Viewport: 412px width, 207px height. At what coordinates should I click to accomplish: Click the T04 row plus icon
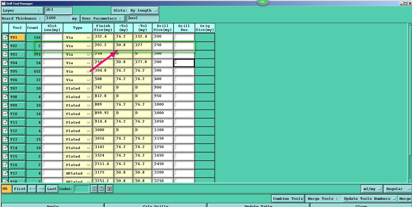pos(5,63)
